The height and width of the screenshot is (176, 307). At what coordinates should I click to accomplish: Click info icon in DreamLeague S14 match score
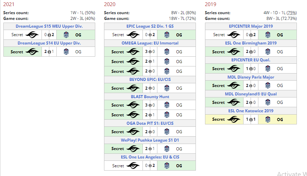tap(49, 52)
